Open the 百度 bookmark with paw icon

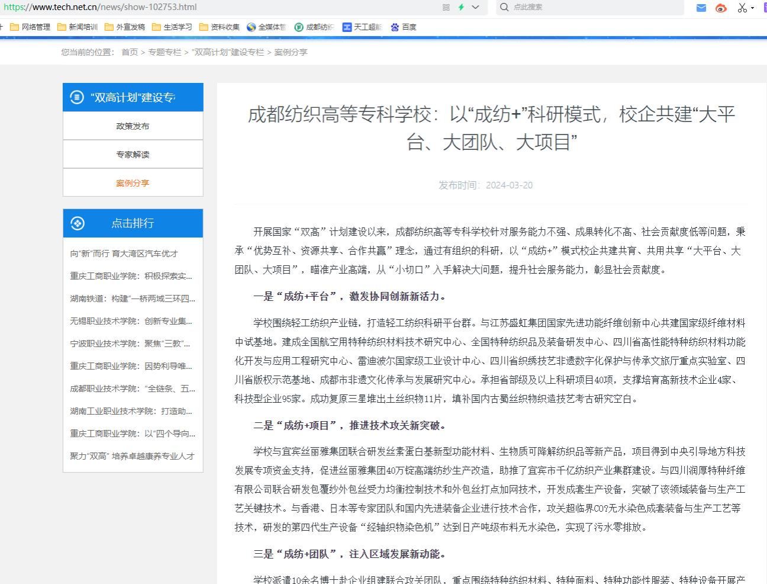tap(404, 27)
